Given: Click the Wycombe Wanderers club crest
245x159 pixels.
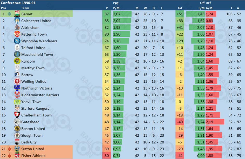Looking at the screenshot, I should tap(17, 41).
